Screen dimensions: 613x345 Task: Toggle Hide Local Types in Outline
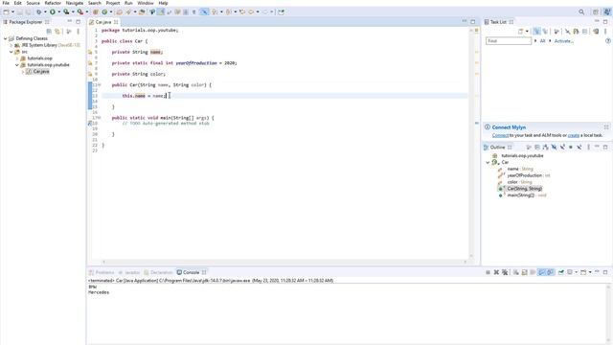(x=579, y=147)
